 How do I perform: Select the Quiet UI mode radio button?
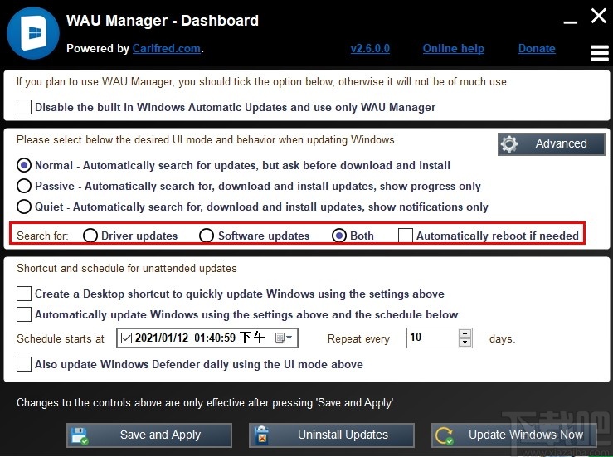pos(24,207)
